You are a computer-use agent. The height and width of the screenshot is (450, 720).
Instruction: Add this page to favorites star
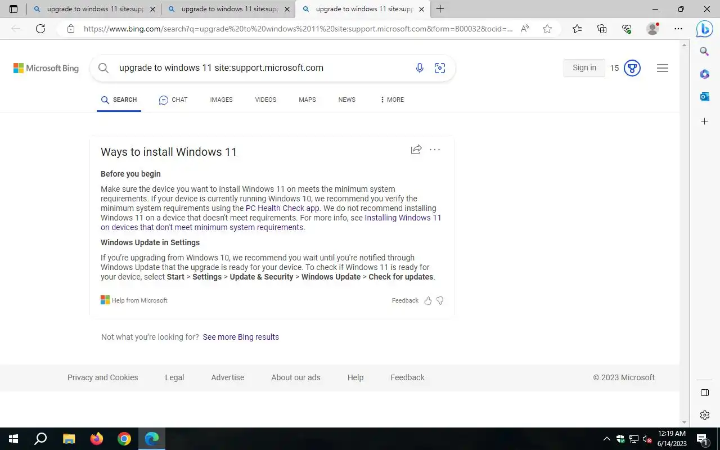547,29
